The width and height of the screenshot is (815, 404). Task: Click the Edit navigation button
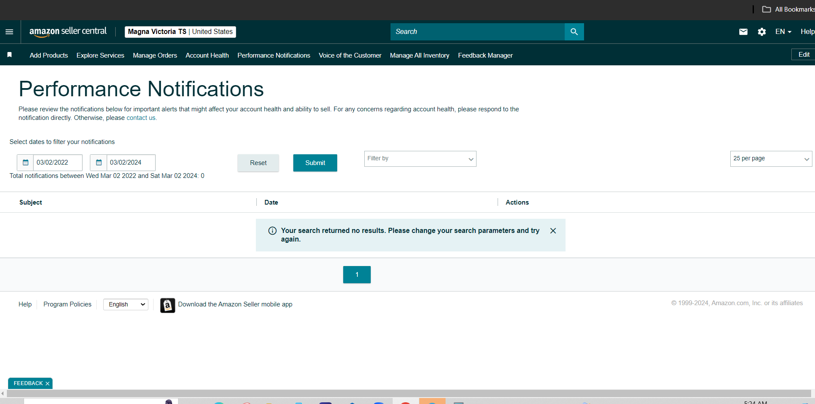point(803,55)
